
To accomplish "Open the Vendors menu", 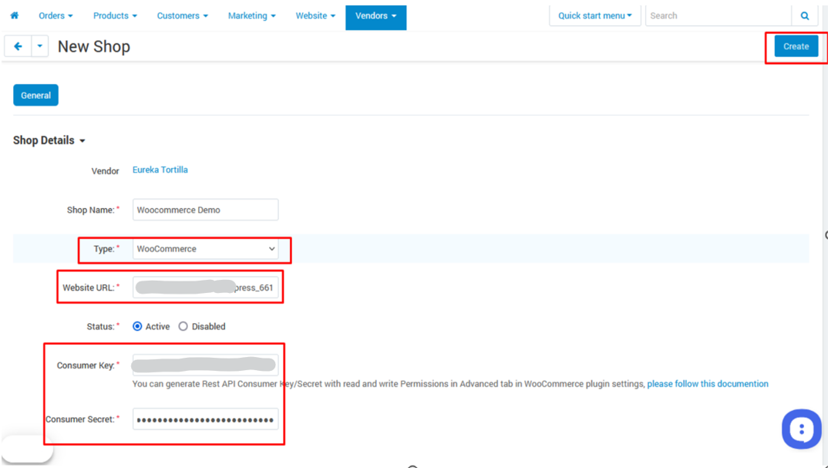I will tap(375, 15).
